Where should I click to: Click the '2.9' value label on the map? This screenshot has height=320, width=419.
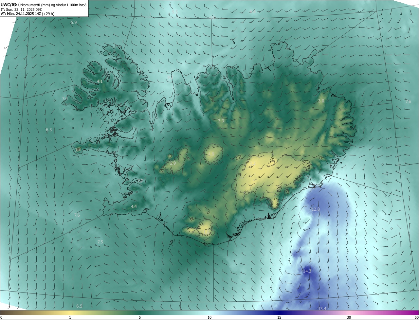pyautogui.click(x=173, y=163)
